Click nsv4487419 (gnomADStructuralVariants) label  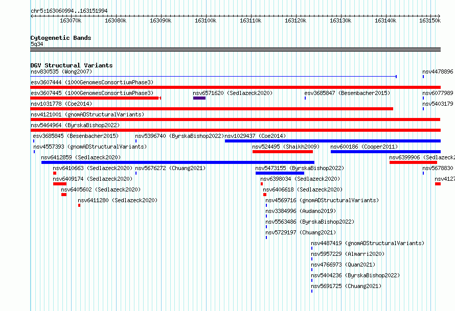tap(368, 243)
